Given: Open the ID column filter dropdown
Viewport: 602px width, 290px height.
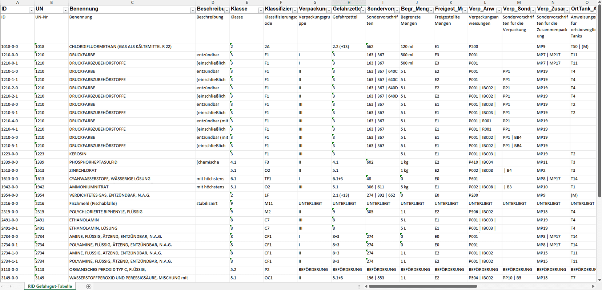Looking at the screenshot, I should [x=31, y=10].
